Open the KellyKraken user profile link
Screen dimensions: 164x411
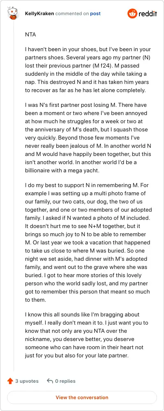(x=39, y=14)
